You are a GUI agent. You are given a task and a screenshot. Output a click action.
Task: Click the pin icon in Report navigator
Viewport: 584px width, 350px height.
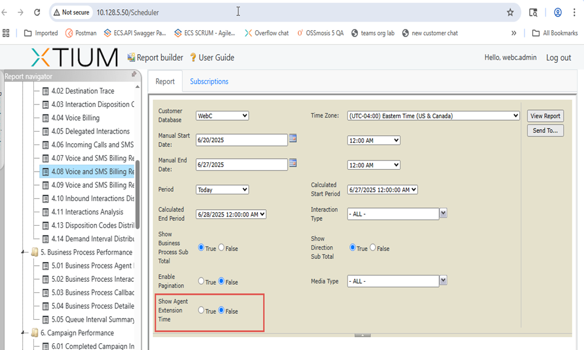[134, 74]
